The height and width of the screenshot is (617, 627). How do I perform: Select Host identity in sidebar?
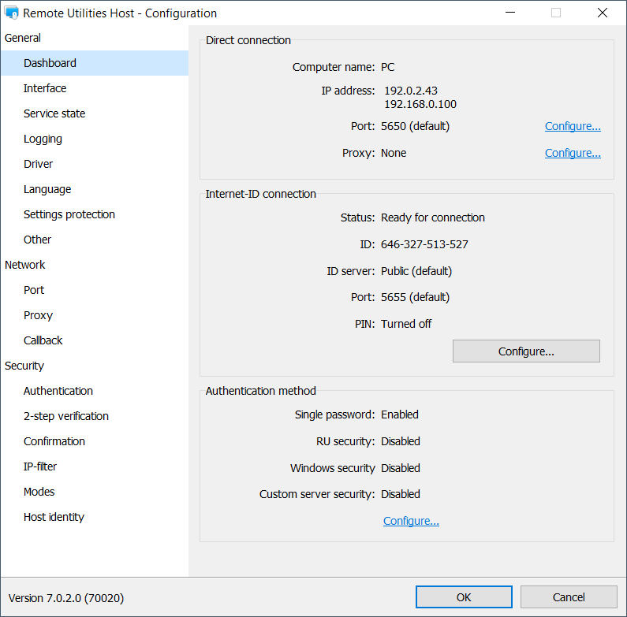(x=54, y=517)
